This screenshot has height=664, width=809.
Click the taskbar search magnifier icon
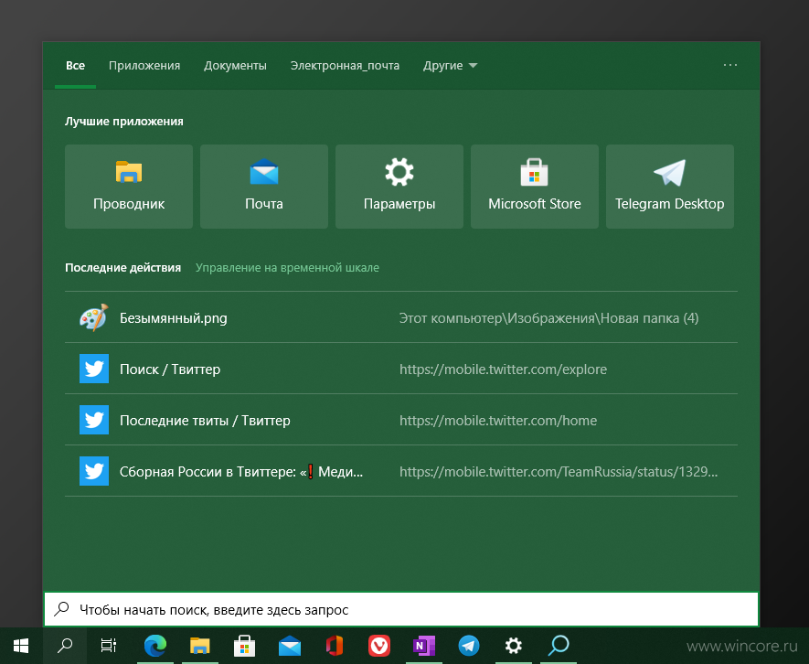pyautogui.click(x=65, y=646)
